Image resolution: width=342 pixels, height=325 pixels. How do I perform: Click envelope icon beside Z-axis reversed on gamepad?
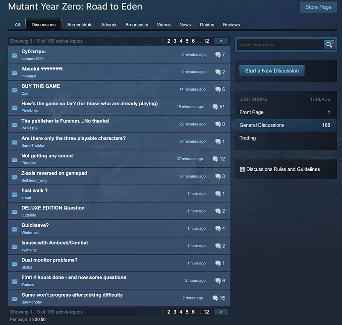coord(14,177)
